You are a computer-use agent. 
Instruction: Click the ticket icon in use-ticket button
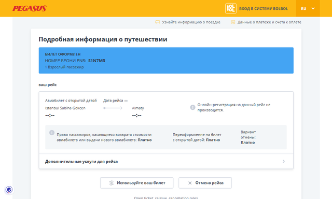[112, 183]
